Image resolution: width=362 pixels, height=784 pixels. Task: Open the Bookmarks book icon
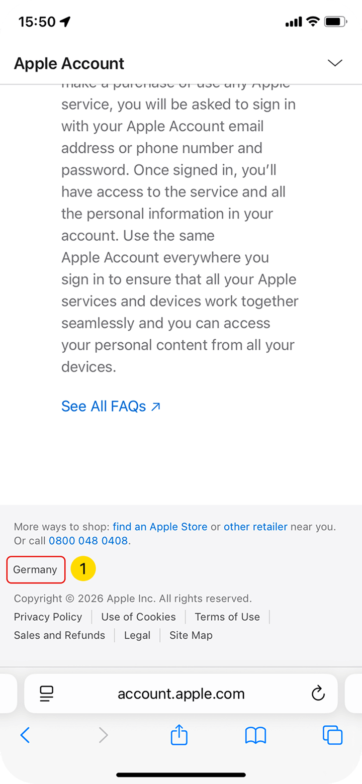pos(255,736)
